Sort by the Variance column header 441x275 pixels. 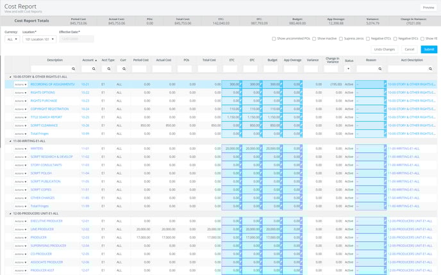(x=312, y=60)
